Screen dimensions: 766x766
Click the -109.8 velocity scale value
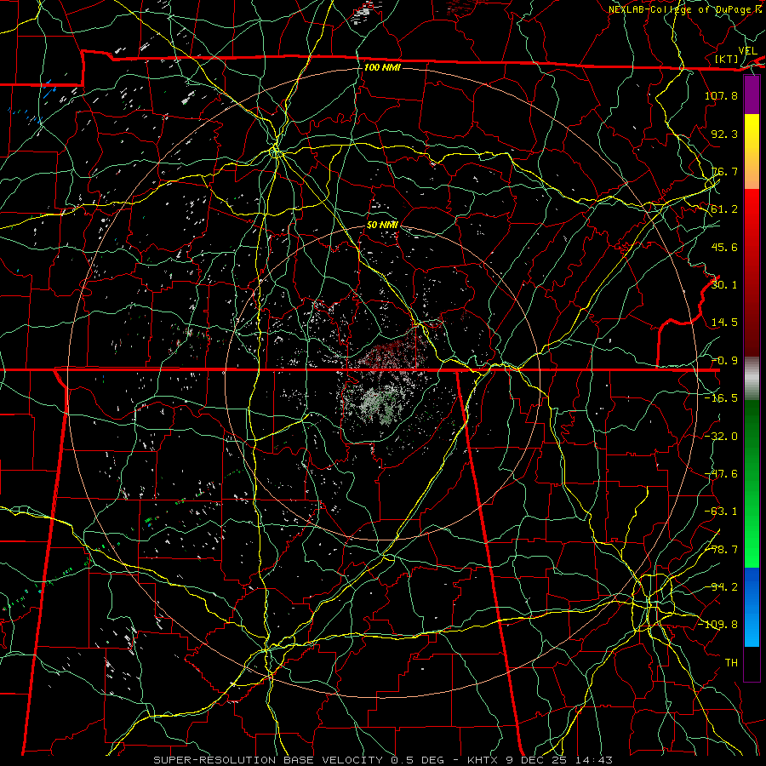(x=717, y=625)
